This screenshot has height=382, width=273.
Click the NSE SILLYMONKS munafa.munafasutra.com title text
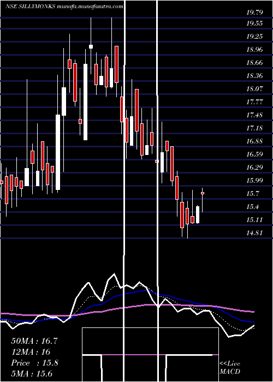click(64, 7)
